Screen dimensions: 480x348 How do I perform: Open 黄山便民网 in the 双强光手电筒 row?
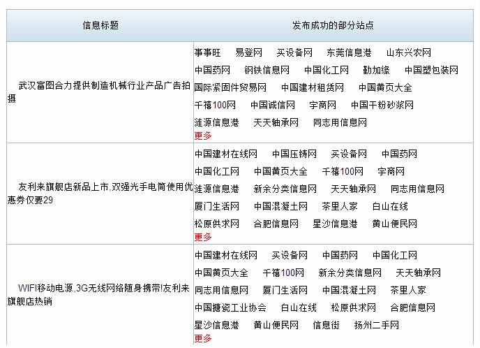coord(395,224)
